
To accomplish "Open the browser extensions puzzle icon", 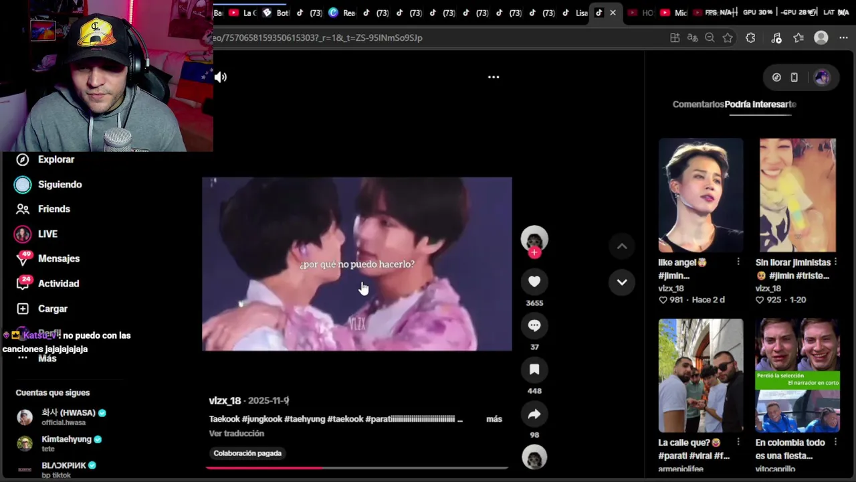I will coord(750,38).
